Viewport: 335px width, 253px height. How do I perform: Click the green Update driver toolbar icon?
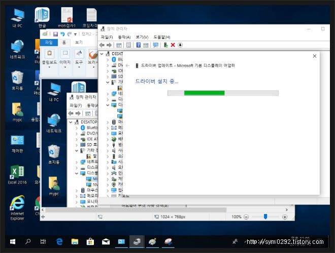(x=165, y=45)
